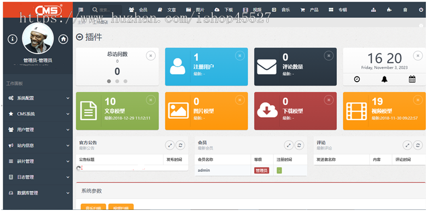Click the home circle icon beside avatar
Image resolution: width=427 pixels, height=211 pixels.
63,39
